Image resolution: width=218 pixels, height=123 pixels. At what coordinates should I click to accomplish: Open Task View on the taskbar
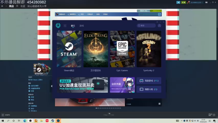(x=19, y=121)
